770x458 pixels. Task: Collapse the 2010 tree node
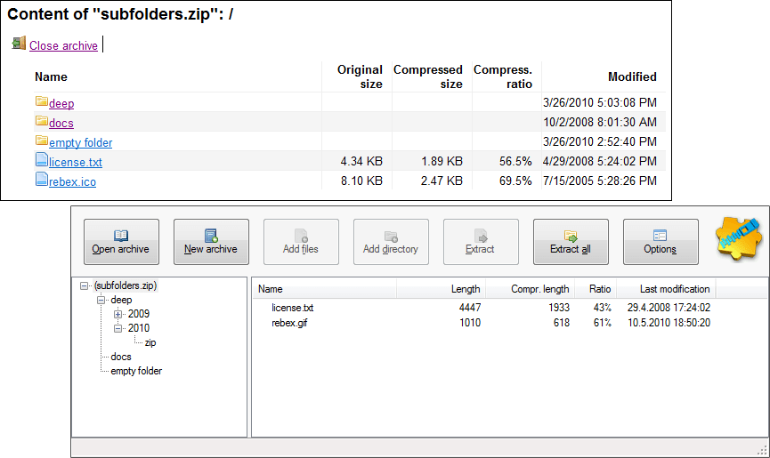coord(118,328)
